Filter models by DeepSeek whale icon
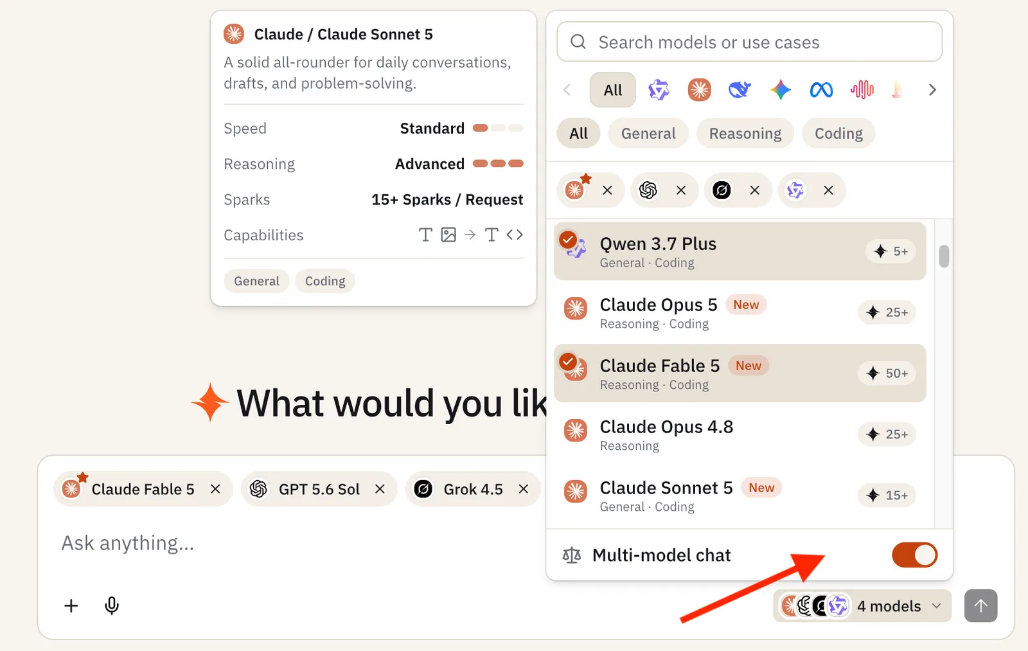The height and width of the screenshot is (651, 1028). (x=740, y=90)
